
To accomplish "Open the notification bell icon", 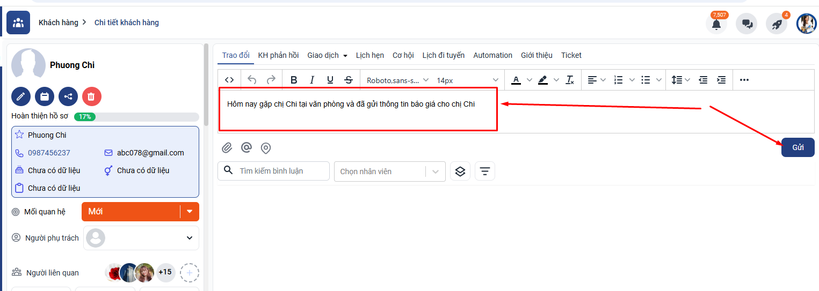I will point(716,24).
